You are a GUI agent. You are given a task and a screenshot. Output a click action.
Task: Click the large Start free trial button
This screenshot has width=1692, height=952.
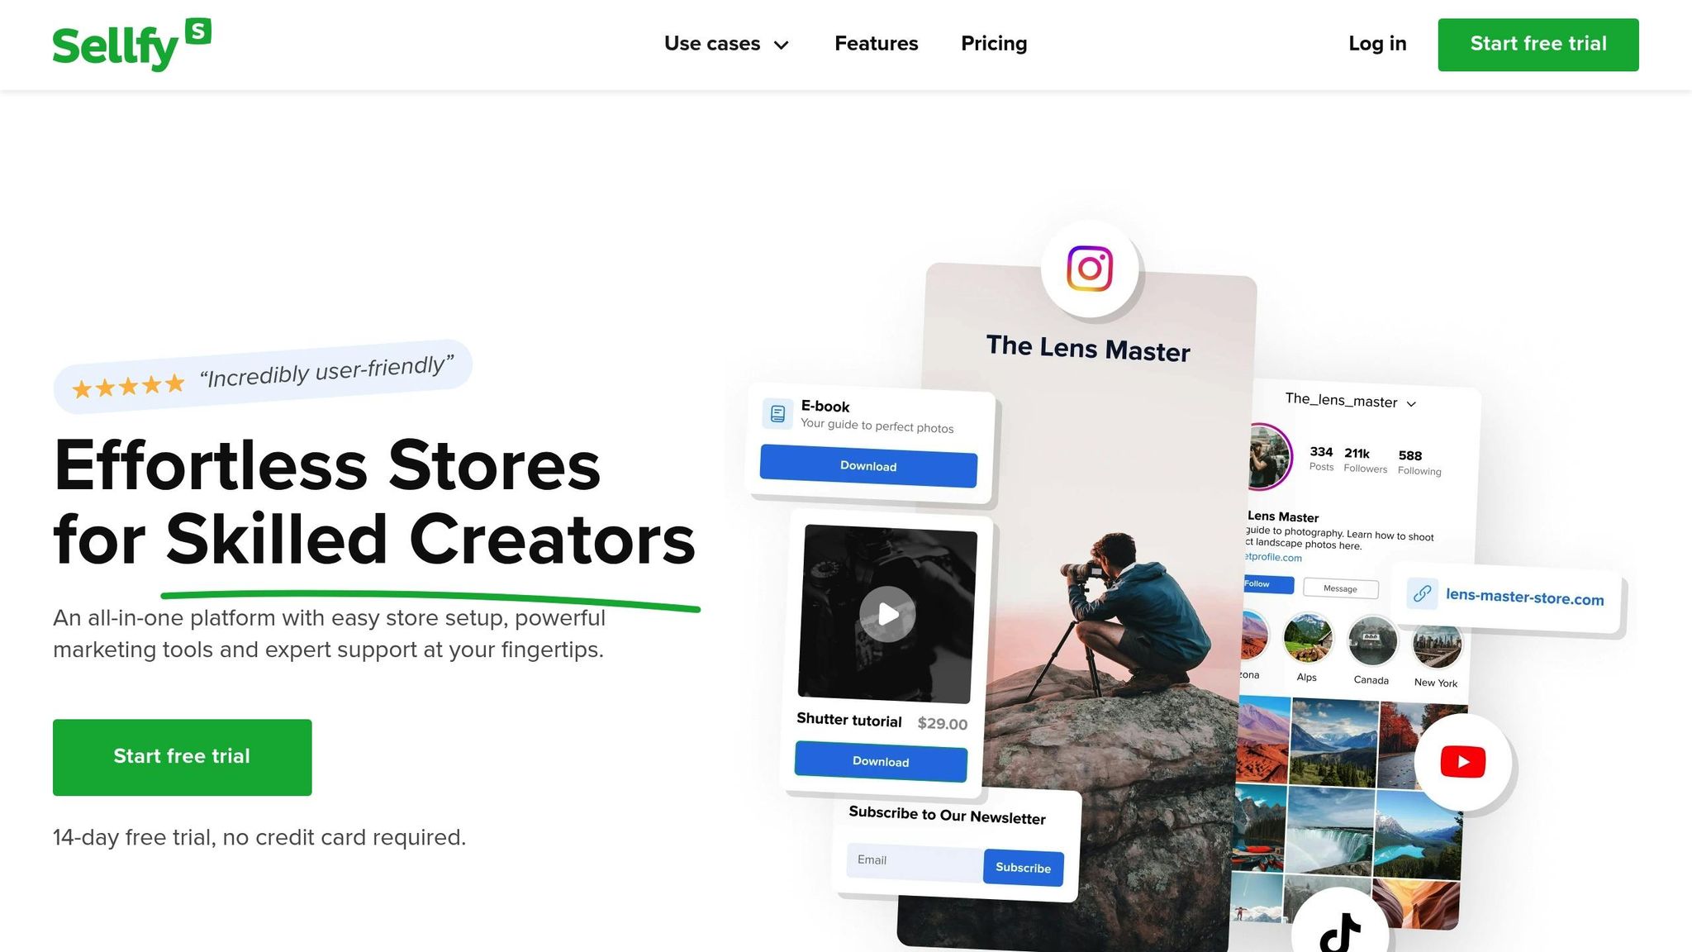coord(183,757)
